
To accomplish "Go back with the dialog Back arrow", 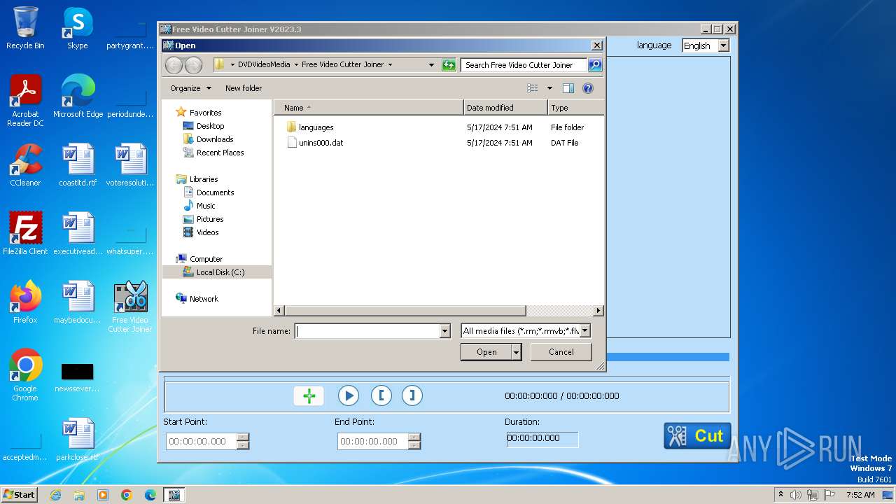I will tap(174, 65).
